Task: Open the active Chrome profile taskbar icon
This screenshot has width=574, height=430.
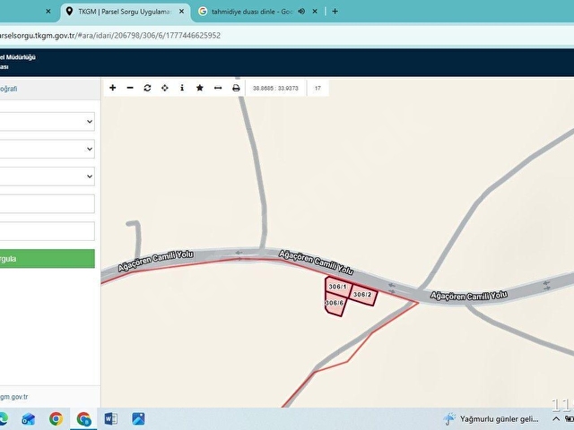Action: (83, 418)
